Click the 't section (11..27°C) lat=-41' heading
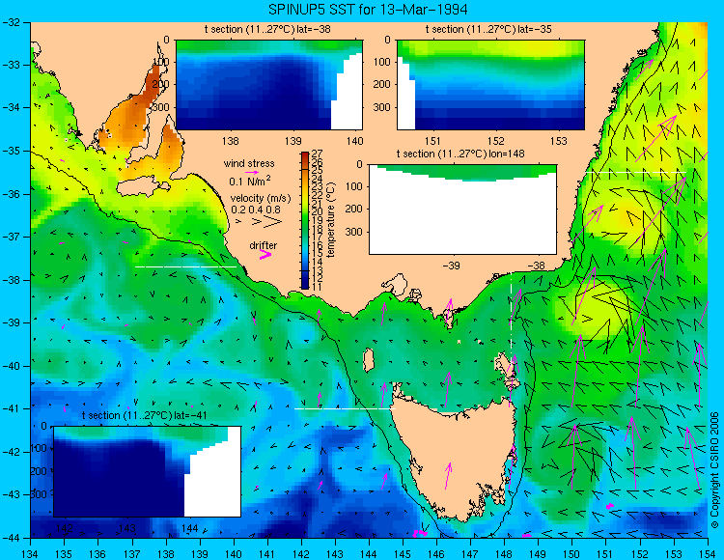This screenshot has height=560, width=724. (145, 415)
